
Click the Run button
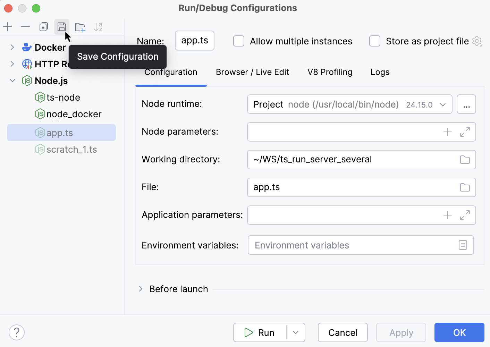point(260,332)
